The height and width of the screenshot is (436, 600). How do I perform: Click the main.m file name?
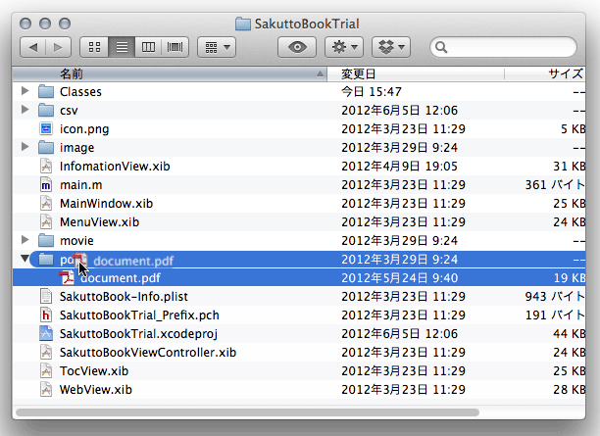[x=81, y=185]
